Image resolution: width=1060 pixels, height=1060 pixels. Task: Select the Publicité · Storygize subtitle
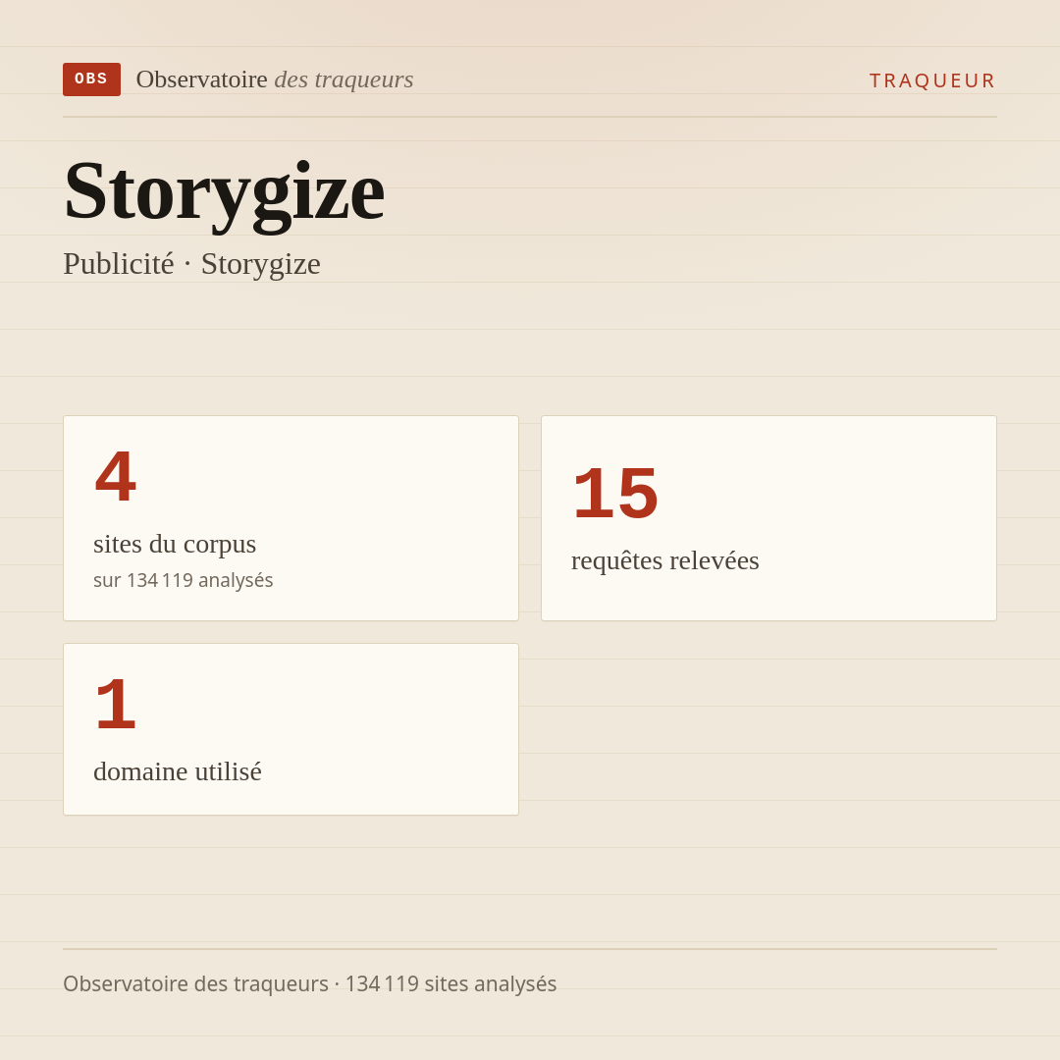[191, 264]
